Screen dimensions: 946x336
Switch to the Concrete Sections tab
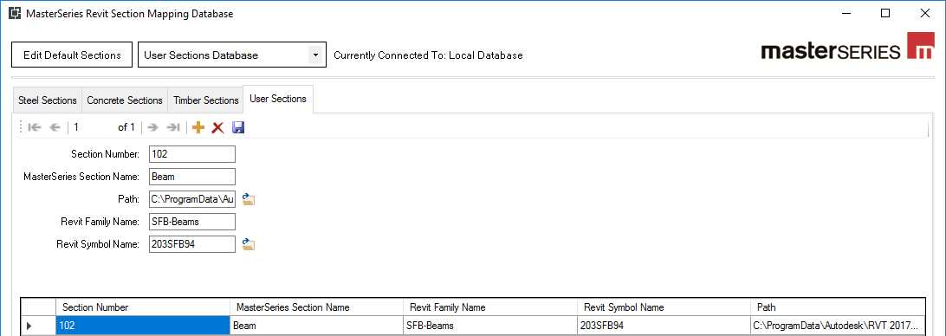pos(125,100)
